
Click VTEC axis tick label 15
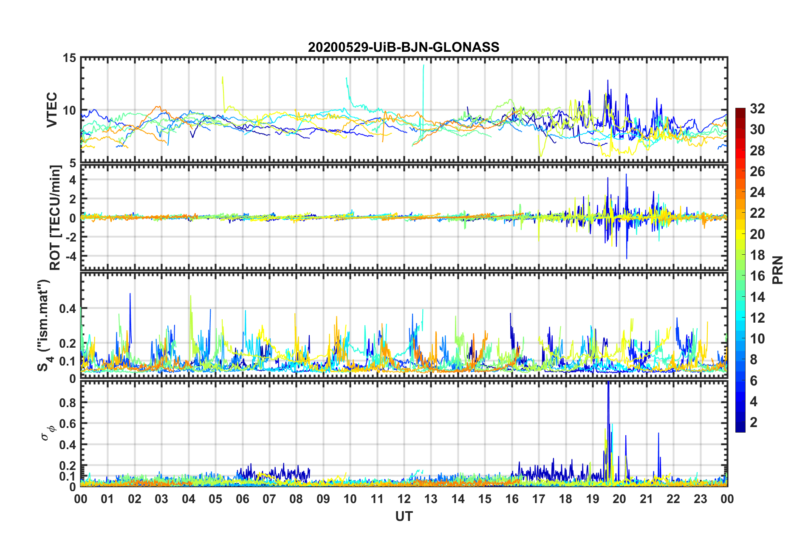[x=69, y=58]
